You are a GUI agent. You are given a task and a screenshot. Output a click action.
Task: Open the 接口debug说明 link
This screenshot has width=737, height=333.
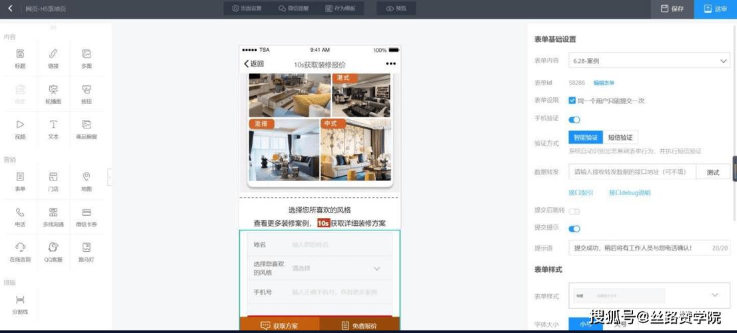click(630, 192)
